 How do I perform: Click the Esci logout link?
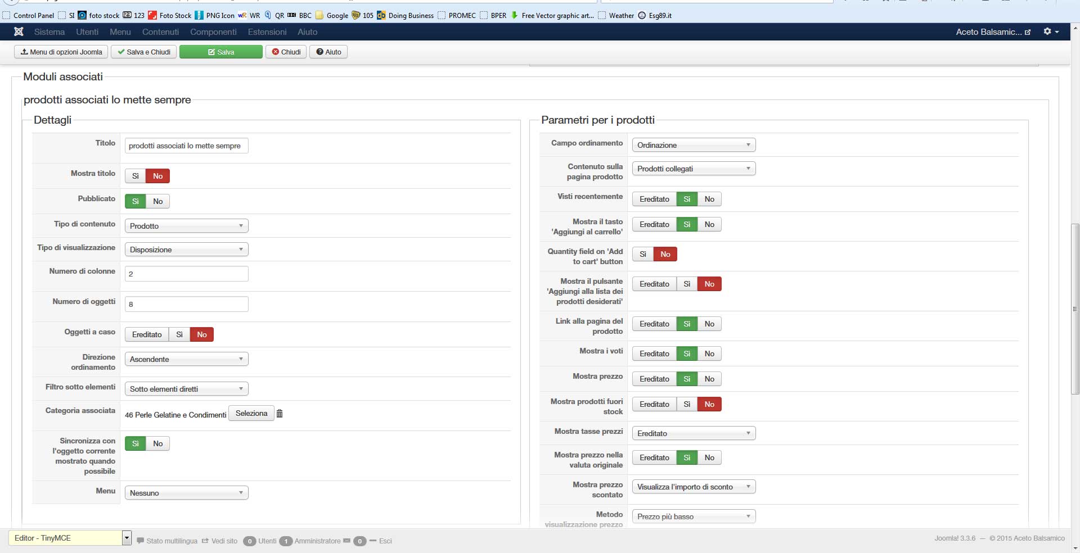(x=385, y=541)
